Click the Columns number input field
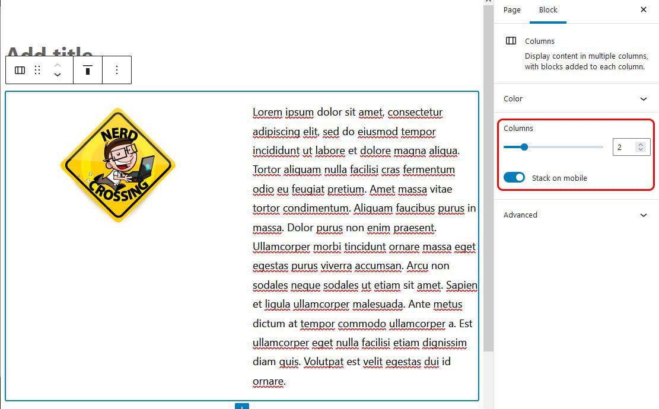Image resolution: width=659 pixels, height=409 pixels. coord(624,147)
